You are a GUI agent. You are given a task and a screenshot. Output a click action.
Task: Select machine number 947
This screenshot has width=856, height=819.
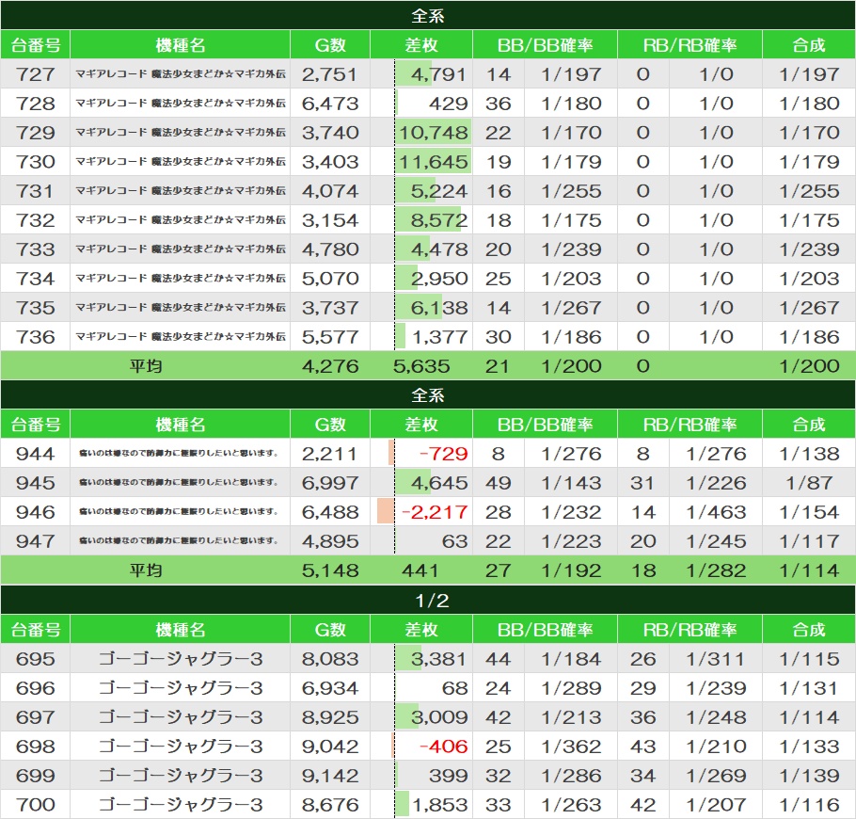(x=36, y=541)
